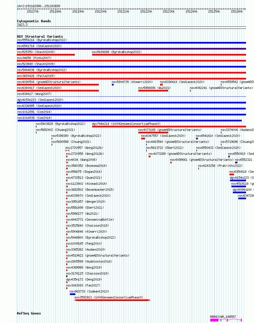Select the nsv1012891 (Coe2014) label
Screen dimensions: 254x323
(x=35, y=112)
